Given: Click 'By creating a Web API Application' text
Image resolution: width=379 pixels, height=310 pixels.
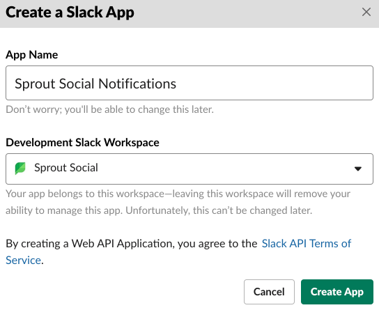Looking at the screenshot, I should [132, 244].
